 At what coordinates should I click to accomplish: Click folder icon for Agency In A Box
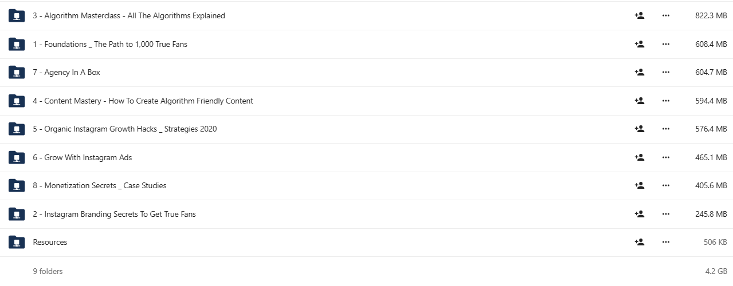point(17,72)
